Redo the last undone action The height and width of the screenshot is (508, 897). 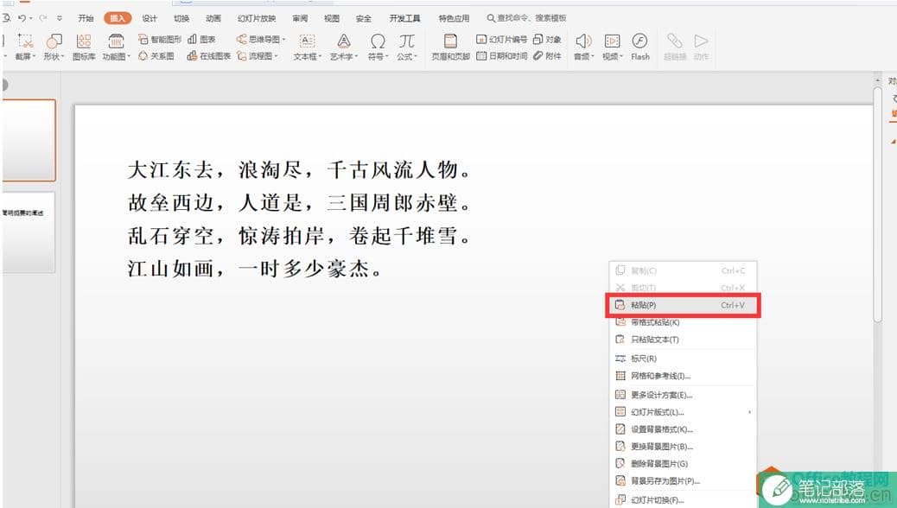pos(43,18)
